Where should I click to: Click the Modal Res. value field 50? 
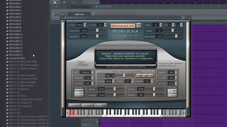pos(141,95)
